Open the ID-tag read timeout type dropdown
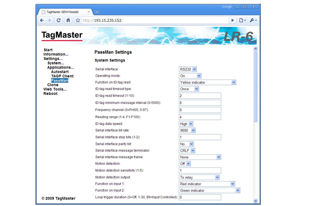The image size is (311, 206). coord(189,89)
